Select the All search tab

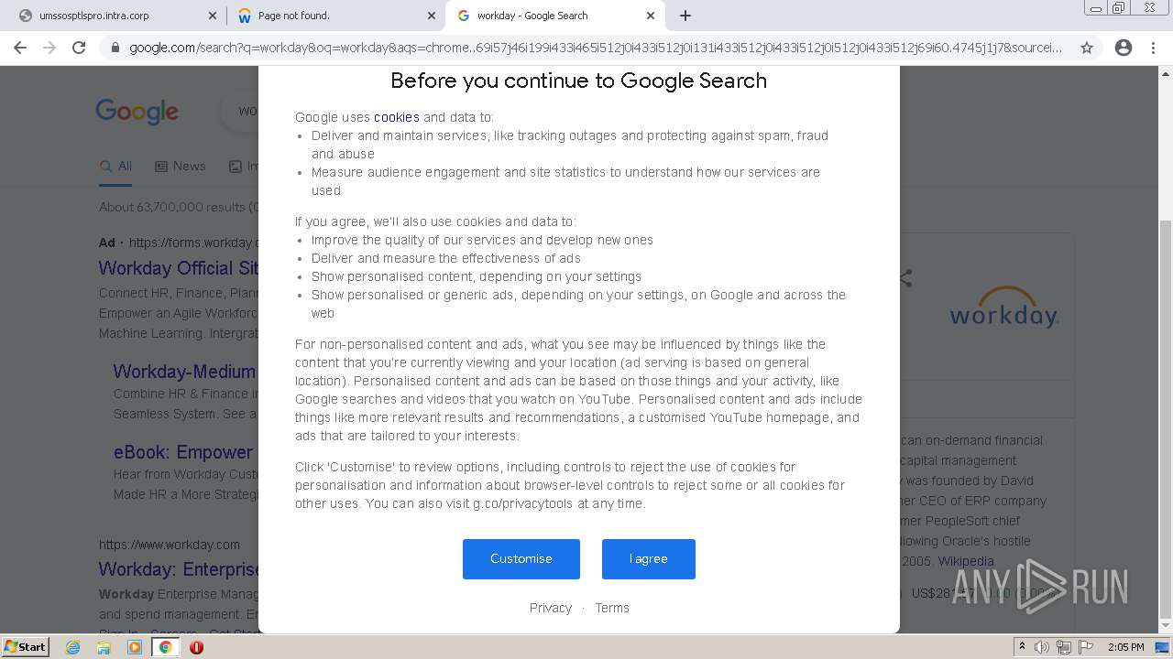(116, 166)
